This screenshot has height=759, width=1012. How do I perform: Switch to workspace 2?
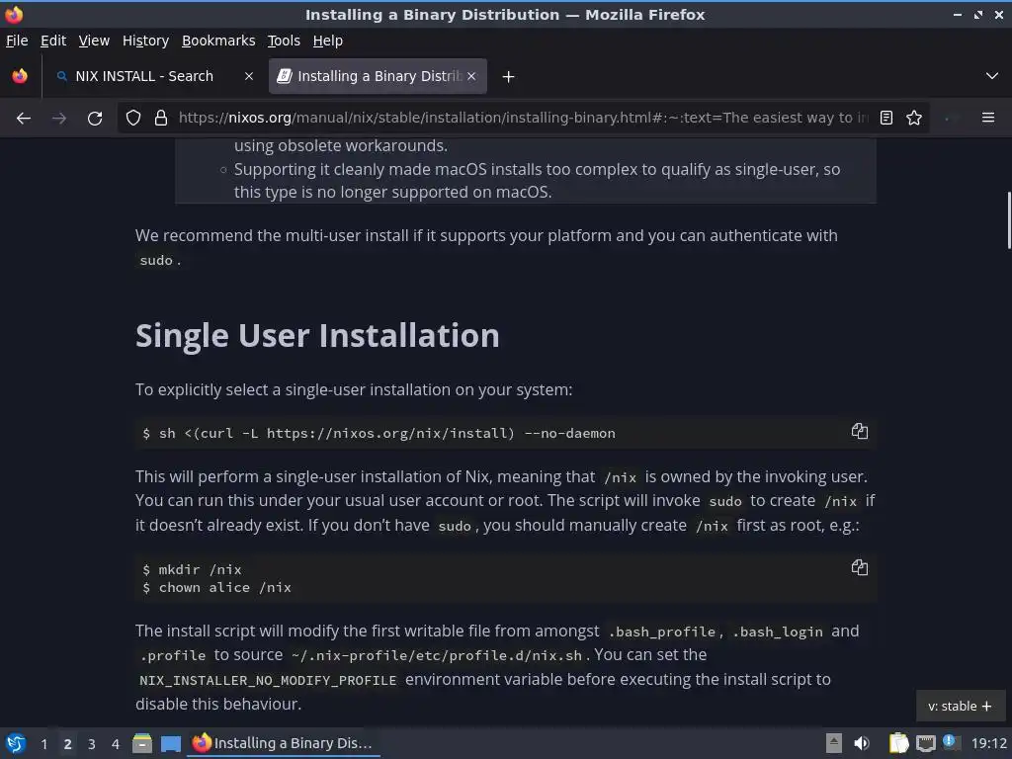click(x=68, y=744)
